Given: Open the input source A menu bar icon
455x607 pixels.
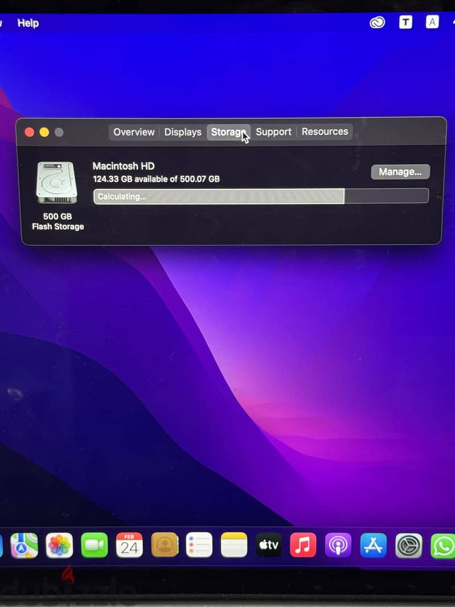Looking at the screenshot, I should [432, 22].
